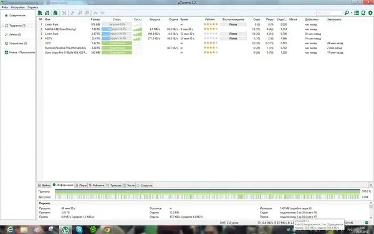Click the blue progress bar of HDTV row
Image resolution: width=374 pixels, height=234 pixels.
coord(117,39)
